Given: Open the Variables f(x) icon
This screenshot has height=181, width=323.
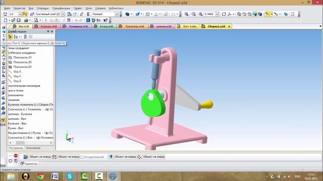Looking at the screenshot, I should tap(99, 20).
